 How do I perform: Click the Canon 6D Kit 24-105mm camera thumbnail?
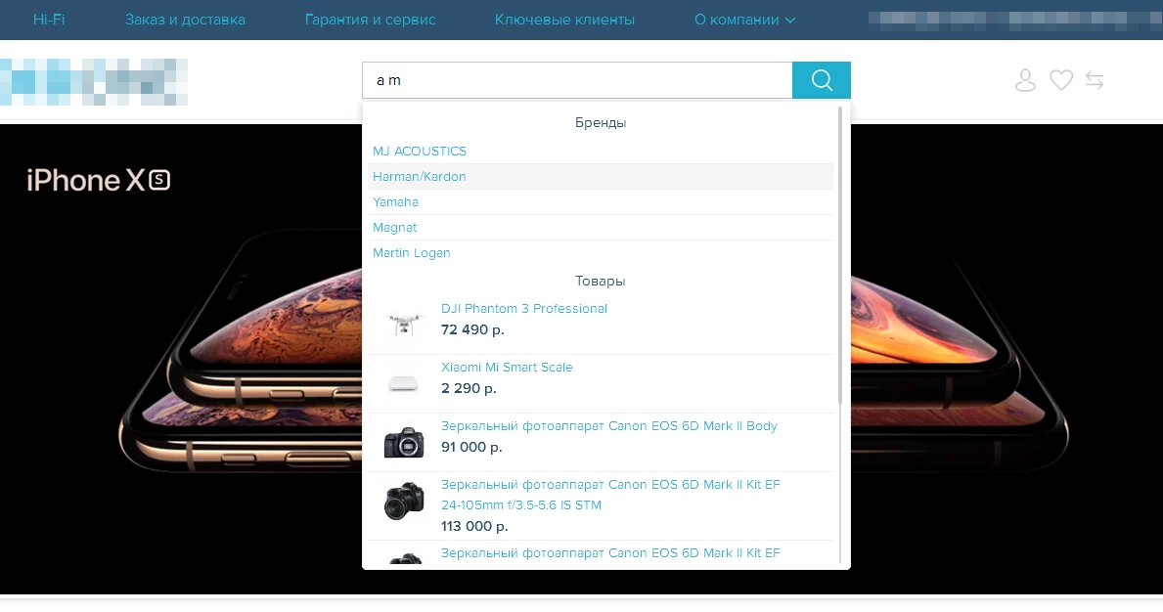coord(404,501)
